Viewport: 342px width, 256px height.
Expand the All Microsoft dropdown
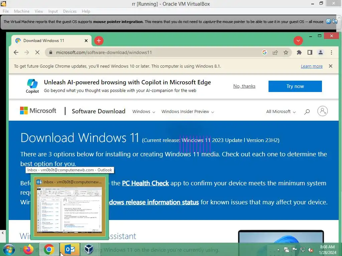(x=281, y=111)
